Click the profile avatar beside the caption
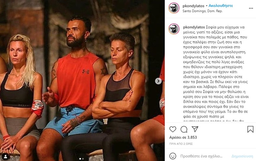 174,29
